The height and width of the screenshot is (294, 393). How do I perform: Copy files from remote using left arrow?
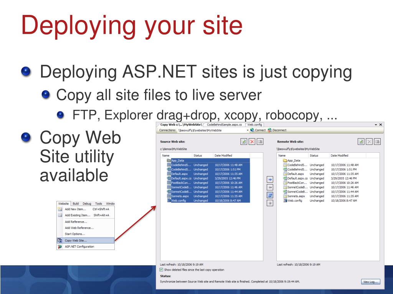(270, 187)
